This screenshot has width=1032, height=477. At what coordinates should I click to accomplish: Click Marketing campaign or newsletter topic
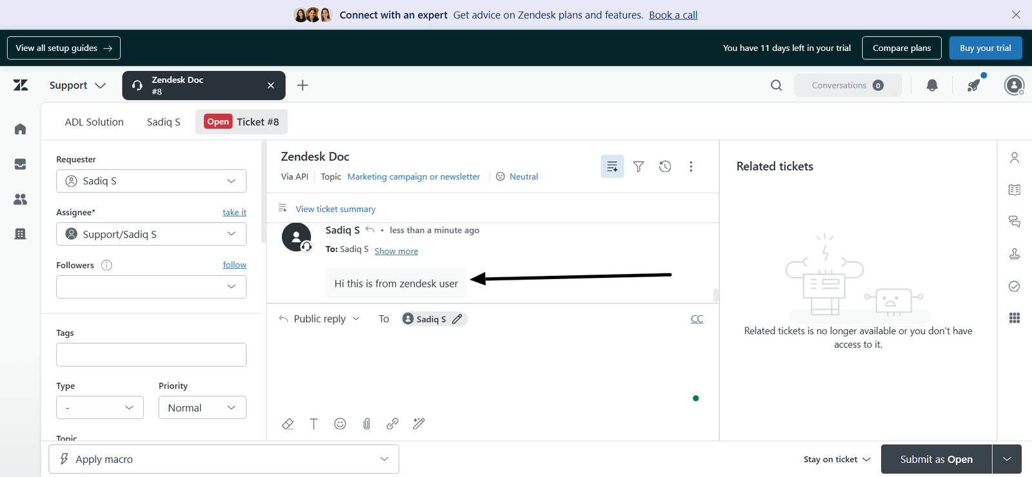(x=413, y=177)
